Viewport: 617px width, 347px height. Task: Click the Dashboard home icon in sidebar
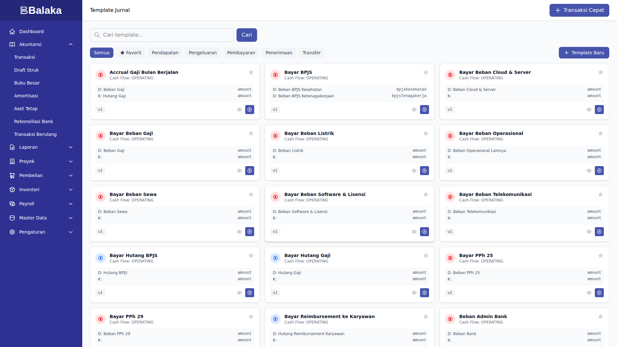(x=12, y=31)
